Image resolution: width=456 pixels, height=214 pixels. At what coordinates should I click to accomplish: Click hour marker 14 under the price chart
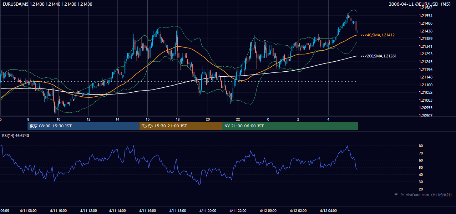point(117,119)
